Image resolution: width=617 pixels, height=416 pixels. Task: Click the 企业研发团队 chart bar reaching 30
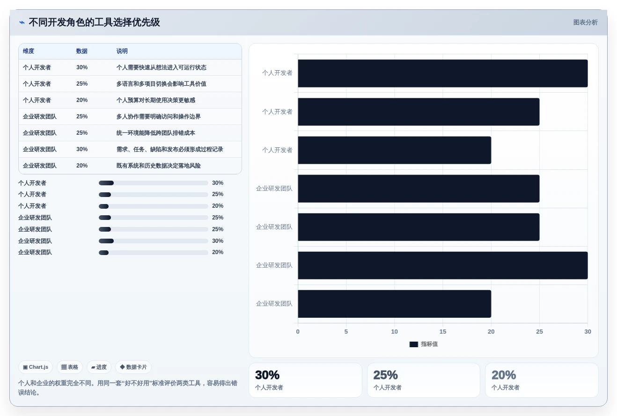443,265
